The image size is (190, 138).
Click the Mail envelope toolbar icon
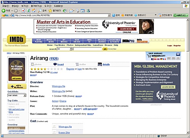click(x=71, y=11)
